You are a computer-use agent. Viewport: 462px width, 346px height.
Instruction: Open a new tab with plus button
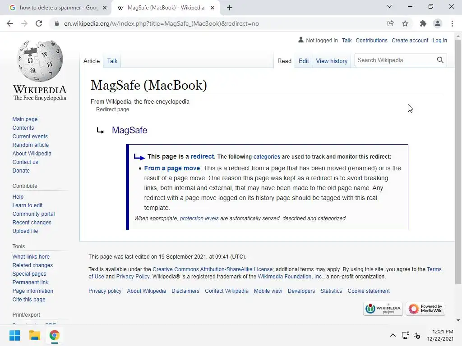[x=230, y=8]
